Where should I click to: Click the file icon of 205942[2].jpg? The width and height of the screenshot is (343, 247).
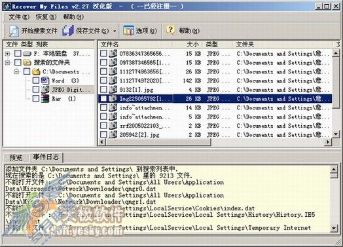pos(113,134)
